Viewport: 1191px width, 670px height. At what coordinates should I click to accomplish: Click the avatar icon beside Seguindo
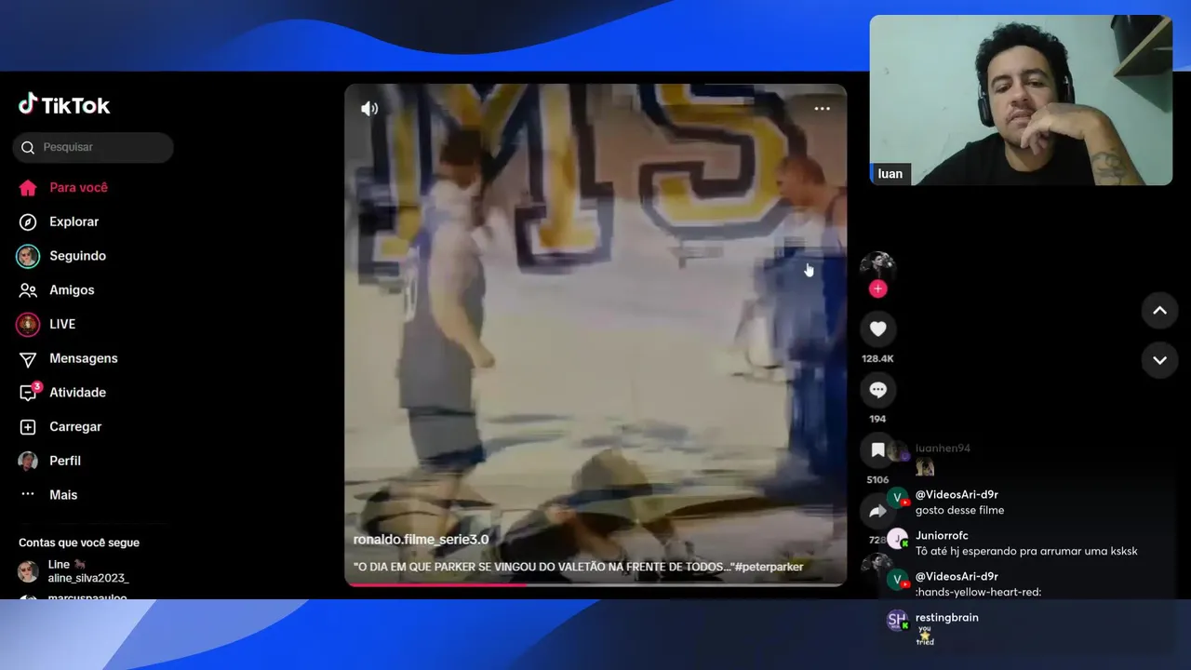(28, 256)
